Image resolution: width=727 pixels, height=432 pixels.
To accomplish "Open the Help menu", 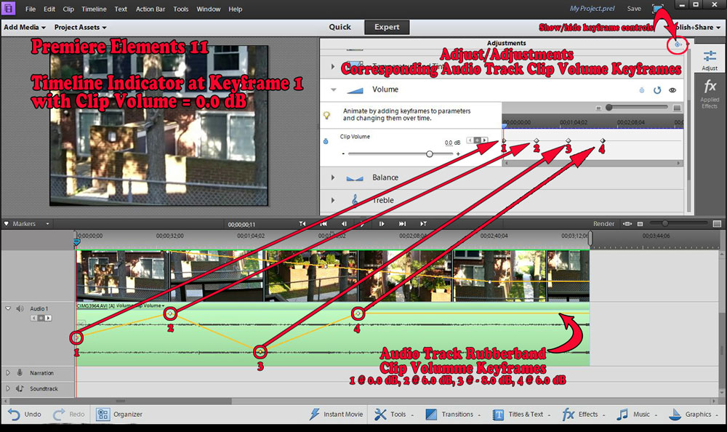I will tap(235, 9).
